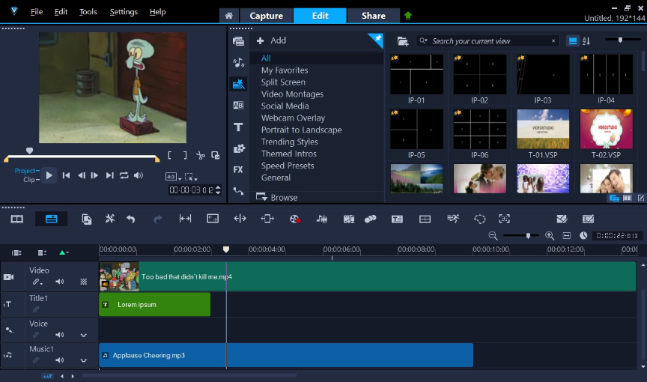The width and height of the screenshot is (647, 382).
Task: Expand the Voice track options chevron
Action: (x=83, y=335)
